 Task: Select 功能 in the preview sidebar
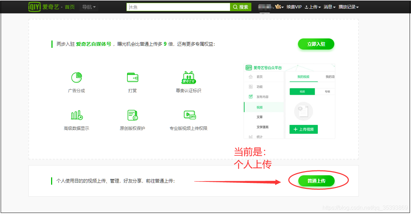259,87
